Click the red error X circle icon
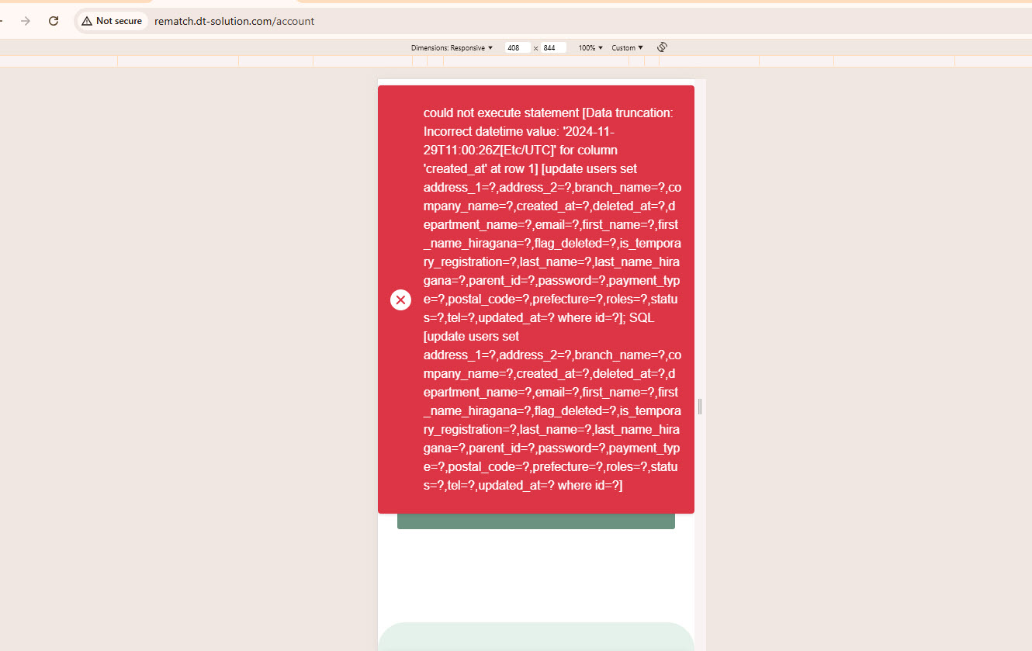Image resolution: width=1032 pixels, height=651 pixels. [400, 300]
